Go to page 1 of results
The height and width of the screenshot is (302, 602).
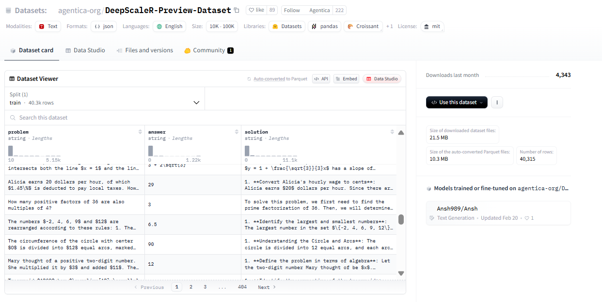click(176, 287)
